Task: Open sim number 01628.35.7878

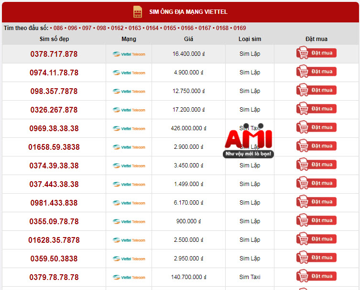Action: point(54,240)
